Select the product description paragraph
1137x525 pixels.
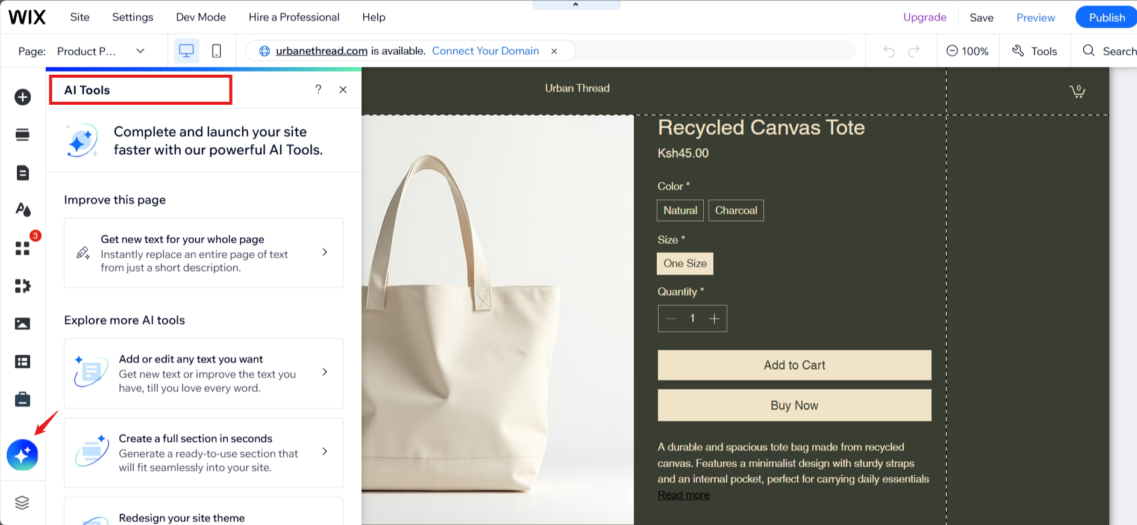(x=794, y=463)
